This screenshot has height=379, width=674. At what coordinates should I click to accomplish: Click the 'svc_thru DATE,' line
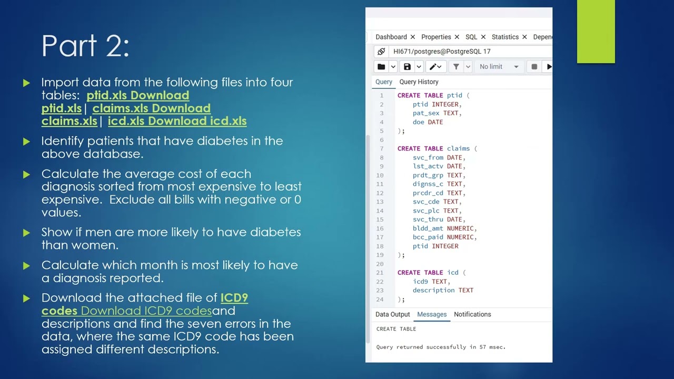click(439, 220)
